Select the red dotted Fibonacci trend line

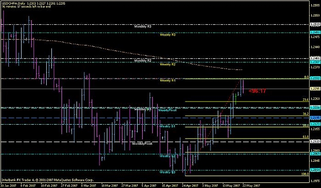(x=213, y=127)
